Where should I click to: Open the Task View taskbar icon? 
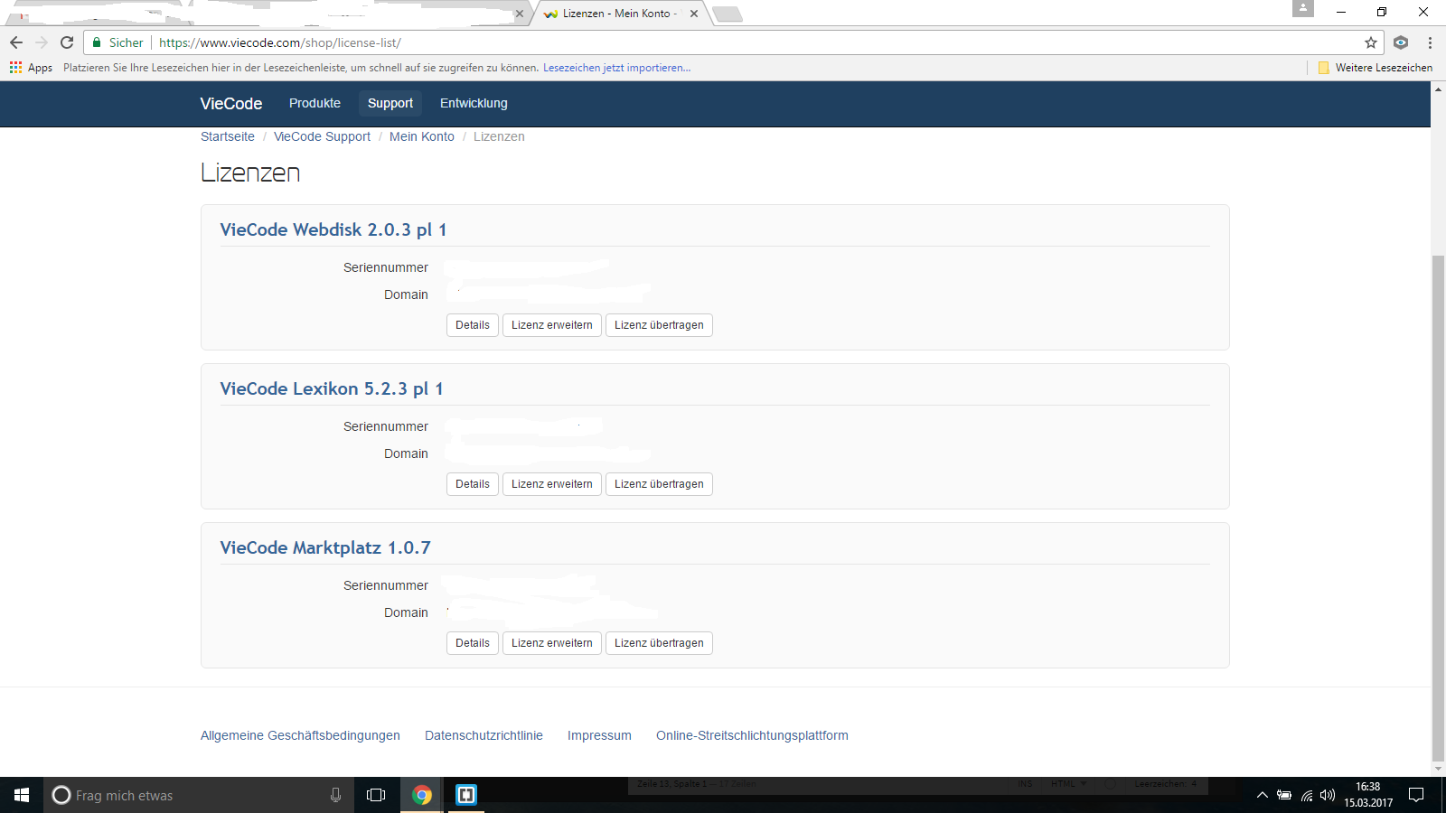[376, 795]
